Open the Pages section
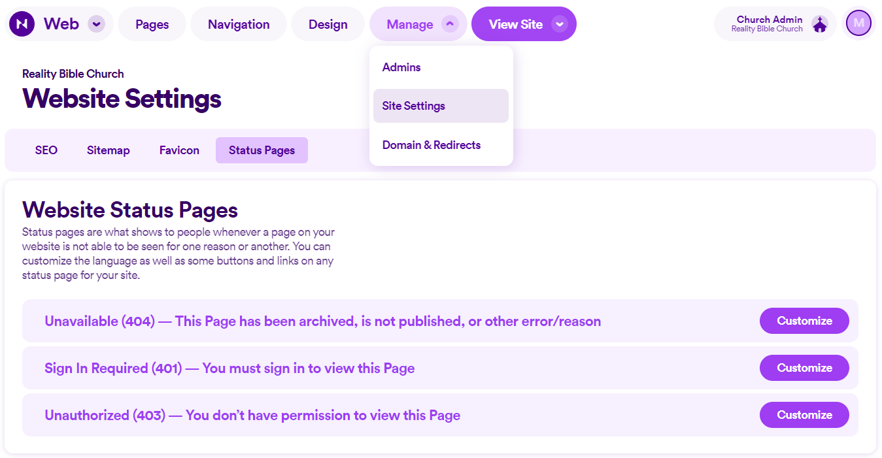882x458 pixels. click(x=151, y=24)
